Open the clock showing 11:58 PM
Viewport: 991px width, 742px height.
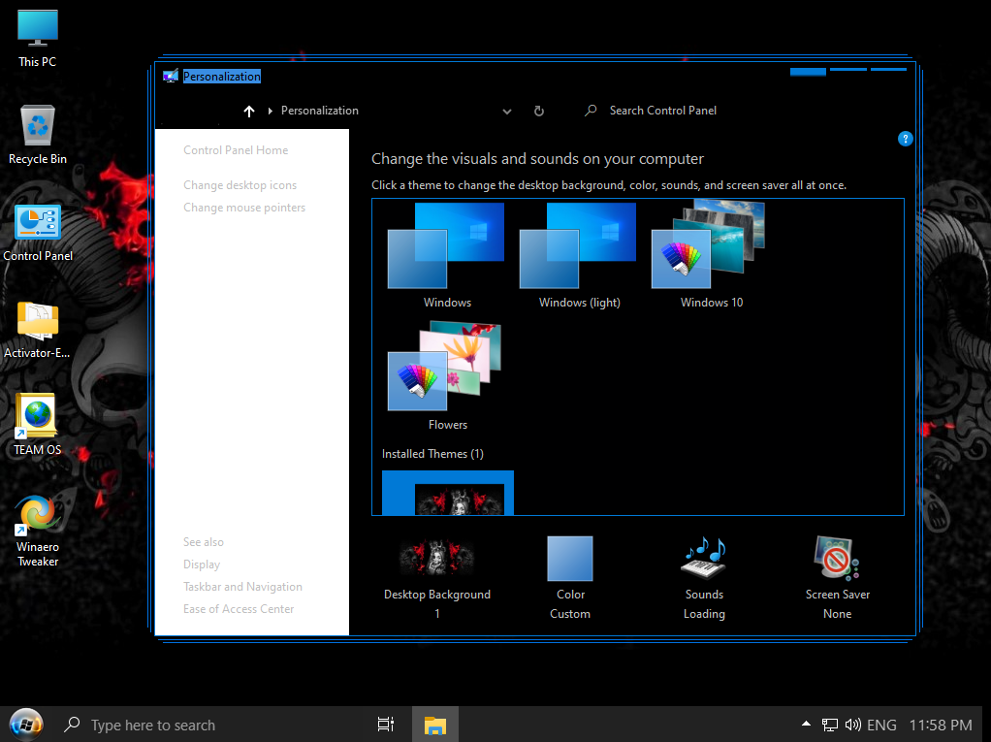click(x=941, y=725)
